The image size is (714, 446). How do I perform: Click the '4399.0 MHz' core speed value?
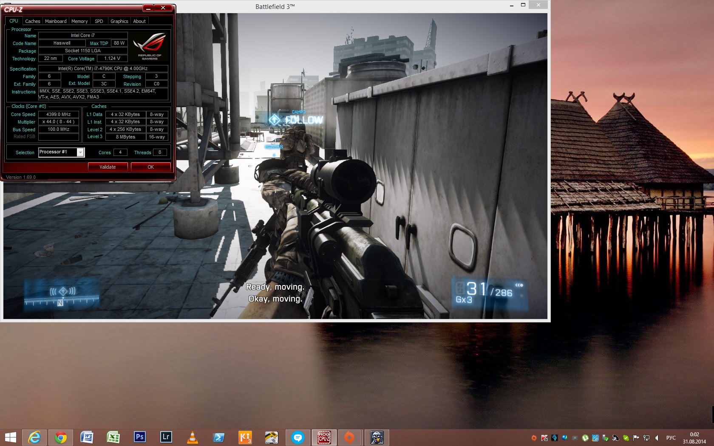pos(59,115)
